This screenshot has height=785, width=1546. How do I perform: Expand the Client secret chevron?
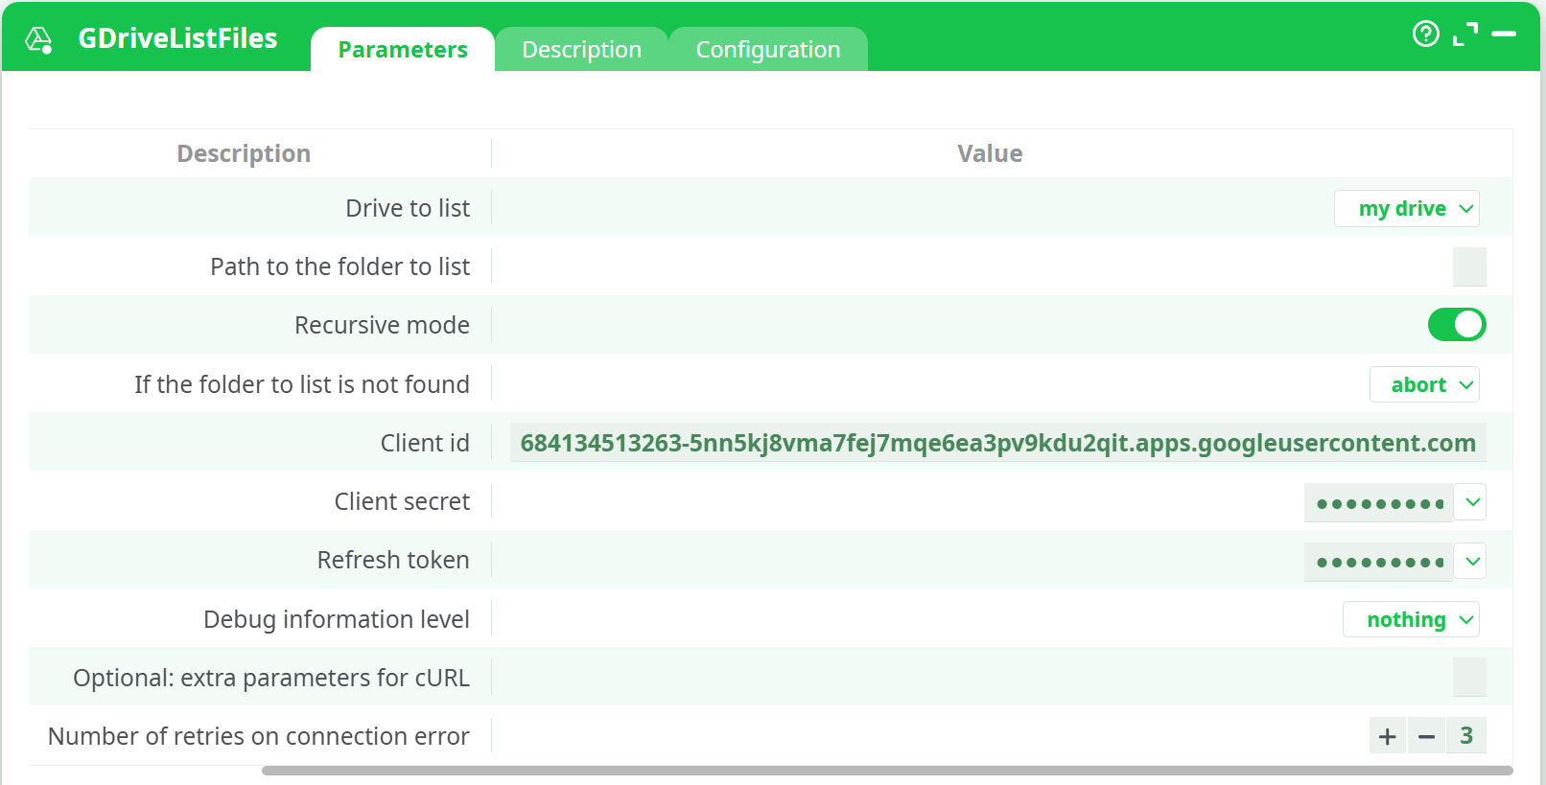tap(1472, 502)
